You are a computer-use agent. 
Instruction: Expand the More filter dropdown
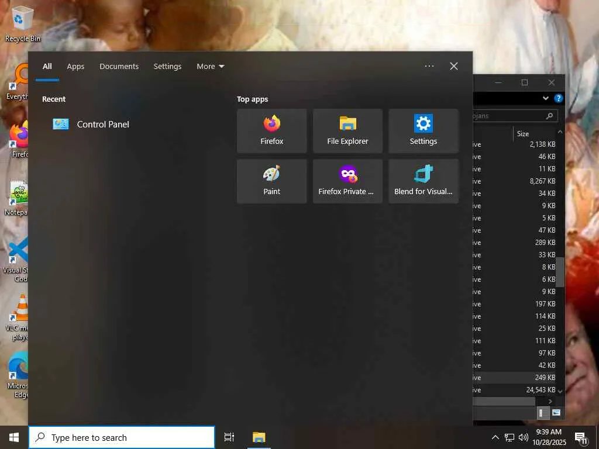point(211,67)
